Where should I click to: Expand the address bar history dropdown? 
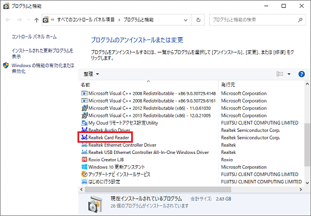pos(185,20)
